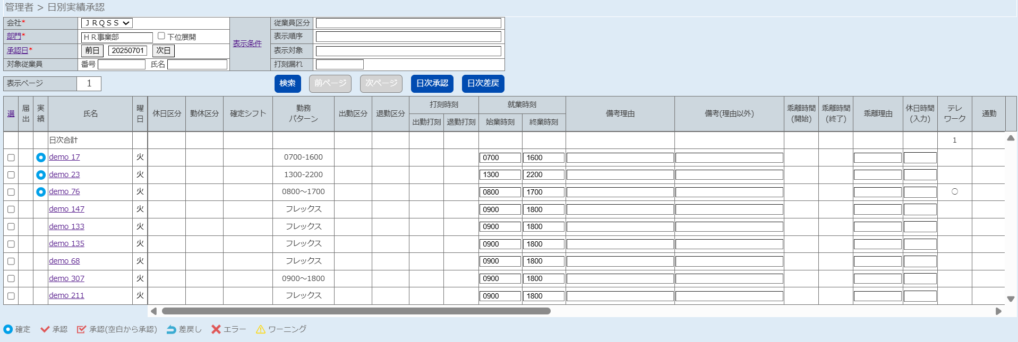Open the 会社 dropdown showing JRQSS
The height and width of the screenshot is (342, 1018).
(x=107, y=23)
